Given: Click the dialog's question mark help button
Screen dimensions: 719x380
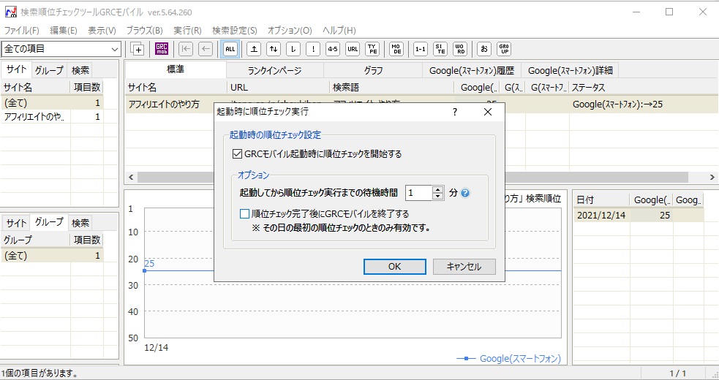Looking at the screenshot, I should tap(454, 112).
